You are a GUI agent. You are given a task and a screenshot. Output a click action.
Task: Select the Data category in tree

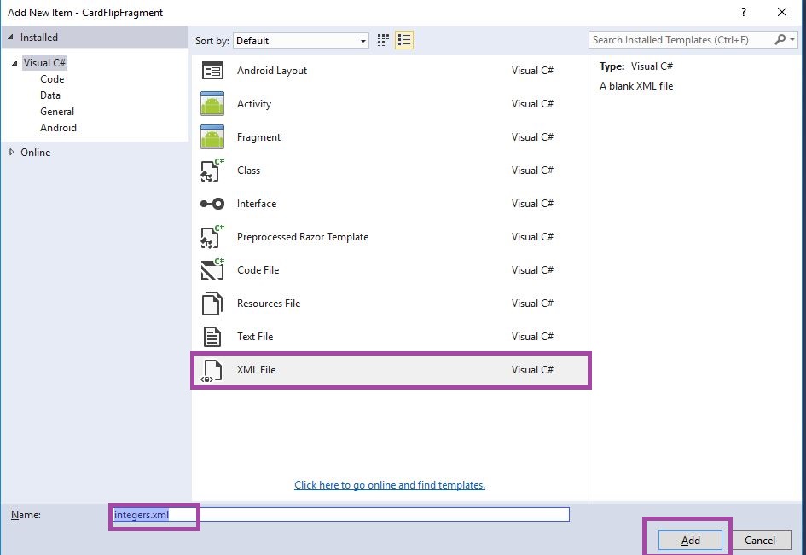[50, 95]
